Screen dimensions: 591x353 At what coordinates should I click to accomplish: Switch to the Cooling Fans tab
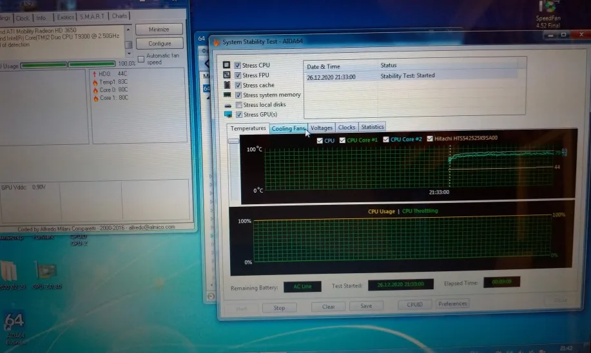pyautogui.click(x=288, y=128)
